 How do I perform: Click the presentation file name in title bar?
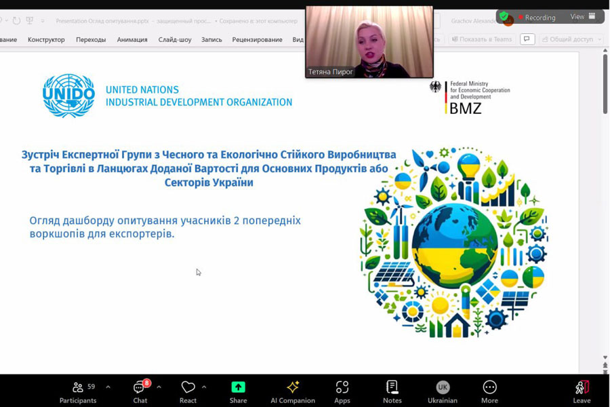point(102,21)
